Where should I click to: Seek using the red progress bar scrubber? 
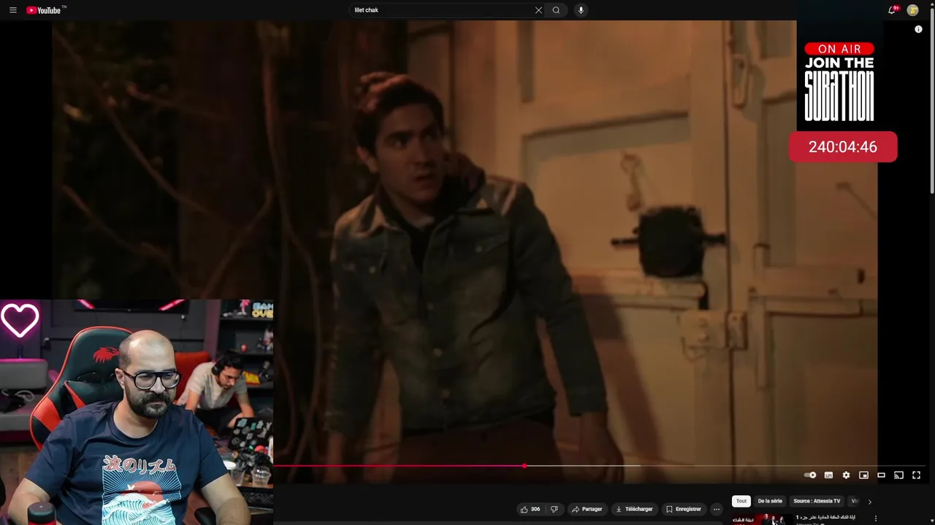pyautogui.click(x=524, y=465)
